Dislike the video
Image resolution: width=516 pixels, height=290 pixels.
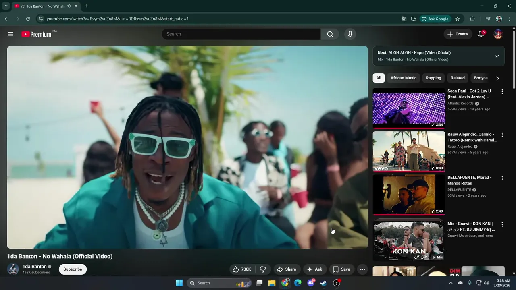[262, 269]
